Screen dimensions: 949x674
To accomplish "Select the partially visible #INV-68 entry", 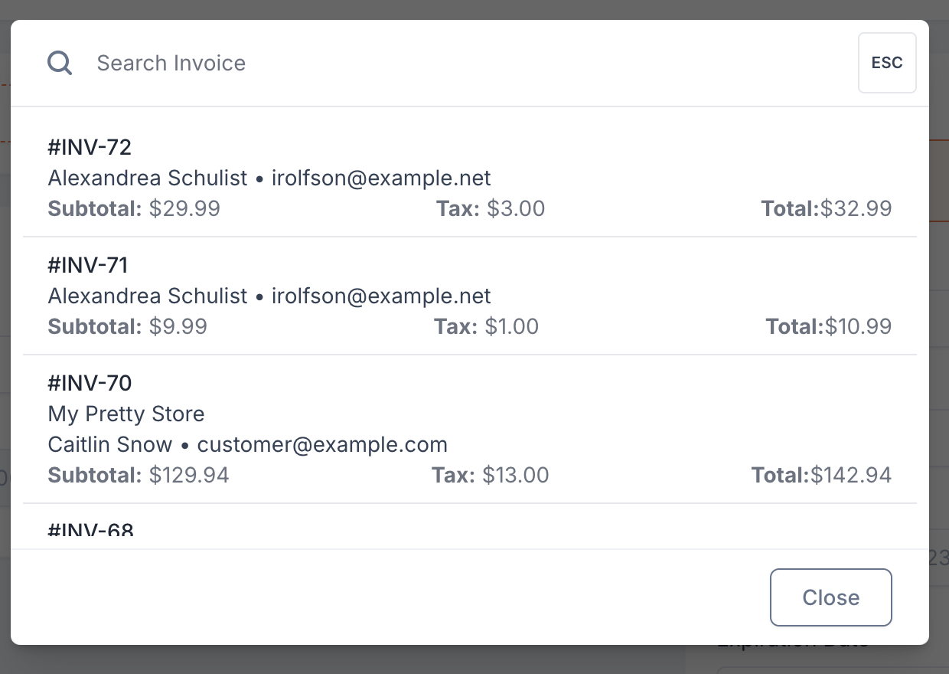I will point(470,527).
